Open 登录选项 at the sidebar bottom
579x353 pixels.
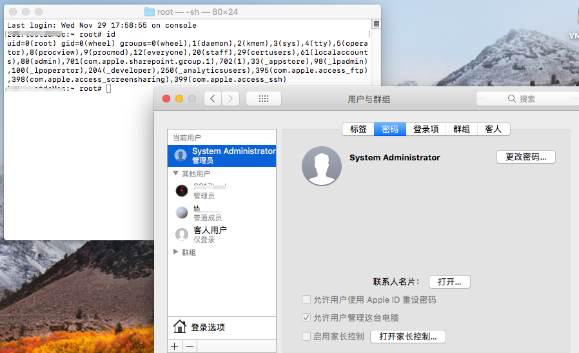pos(222,327)
